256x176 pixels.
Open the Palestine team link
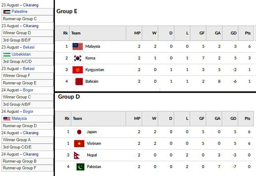19,11
